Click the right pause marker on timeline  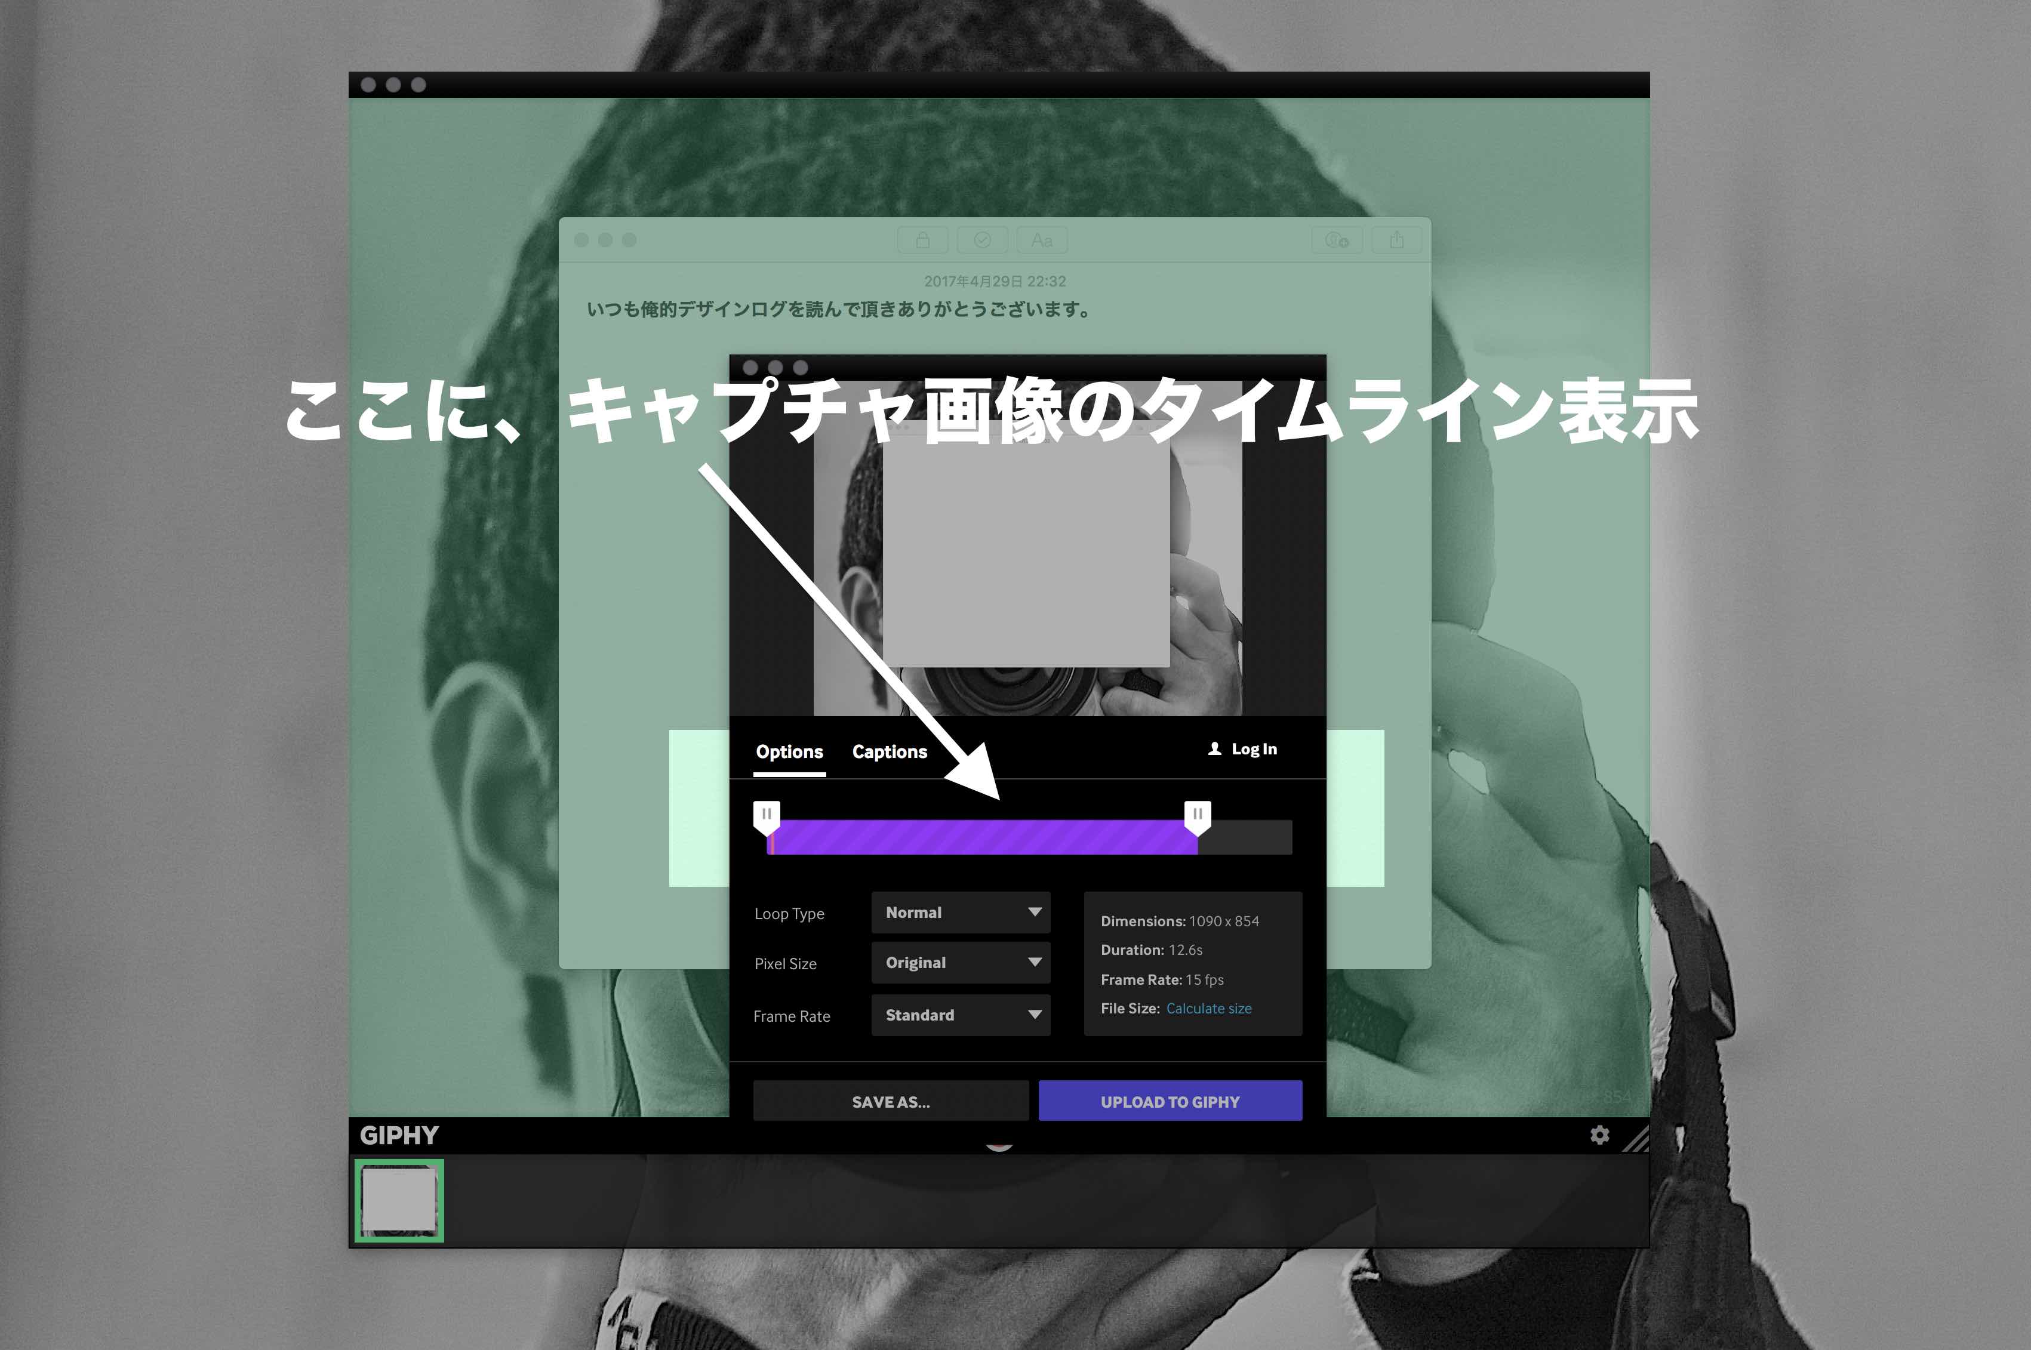1199,810
